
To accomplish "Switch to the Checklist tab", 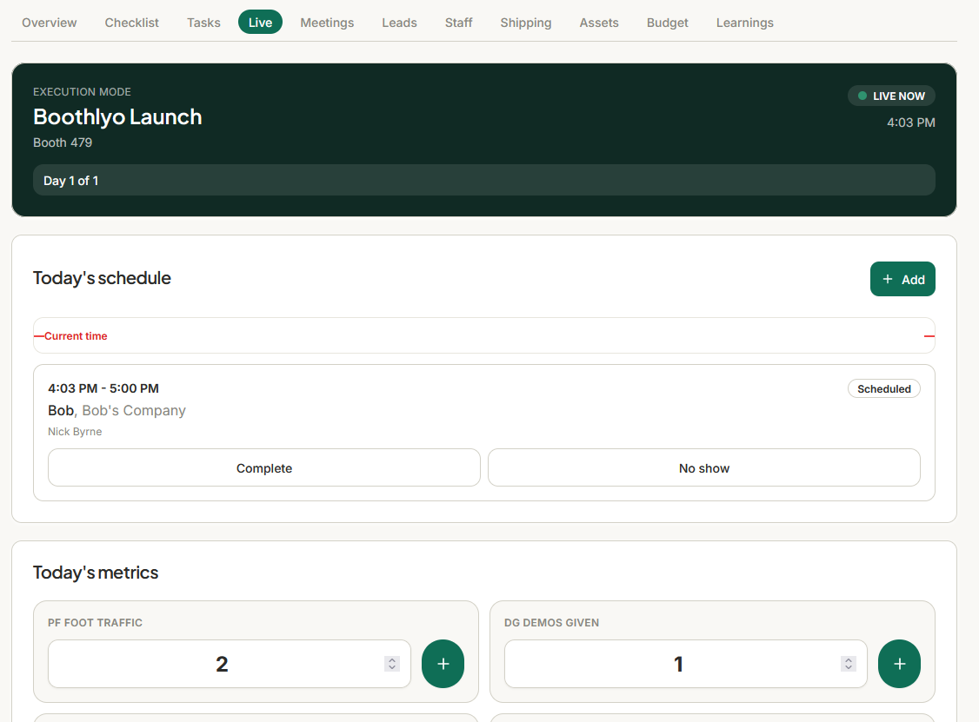I will 132,23.
